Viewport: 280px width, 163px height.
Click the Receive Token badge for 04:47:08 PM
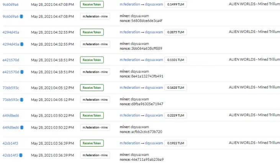click(x=92, y=4)
